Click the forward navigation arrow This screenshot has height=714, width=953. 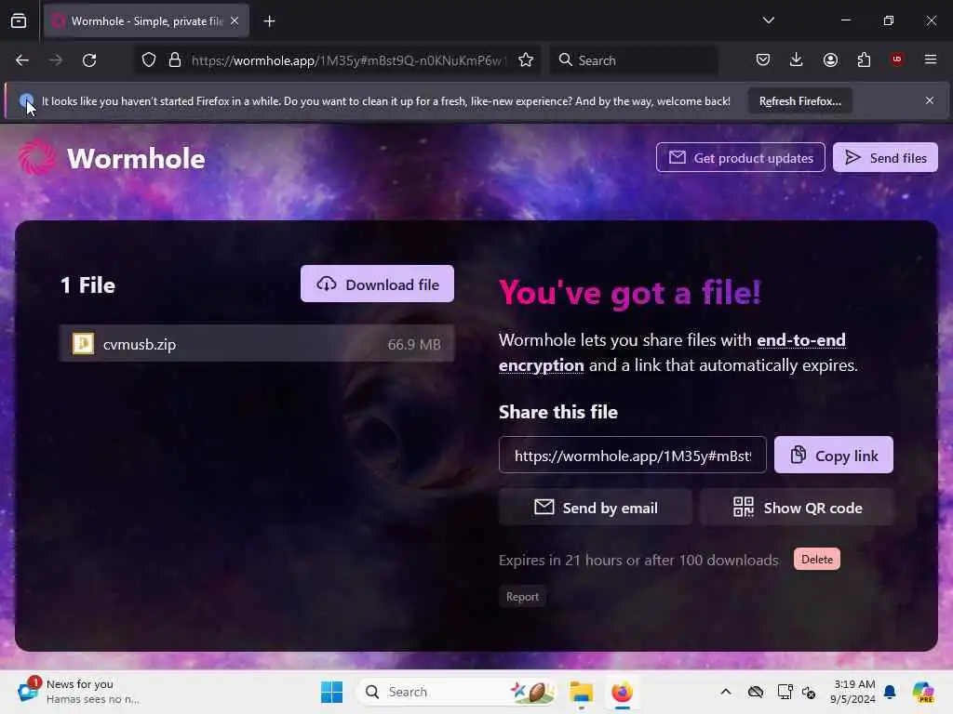(x=55, y=60)
